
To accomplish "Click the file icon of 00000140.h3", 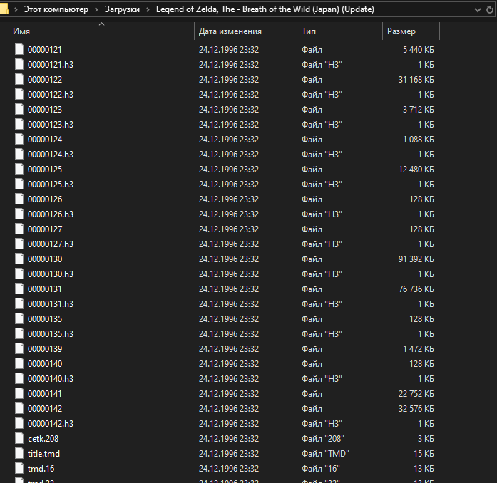I will point(19,378).
